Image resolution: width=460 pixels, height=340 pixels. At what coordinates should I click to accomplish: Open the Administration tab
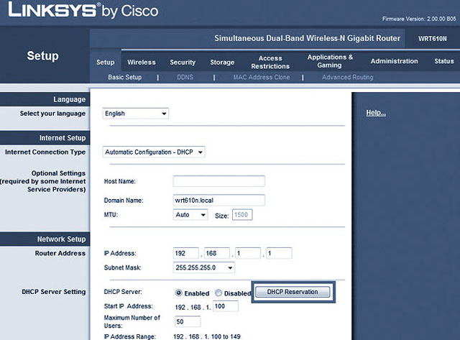tap(394, 61)
